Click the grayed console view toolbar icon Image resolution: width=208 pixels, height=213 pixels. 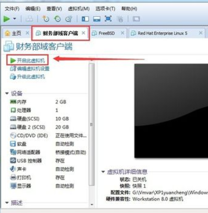(x=136, y=19)
